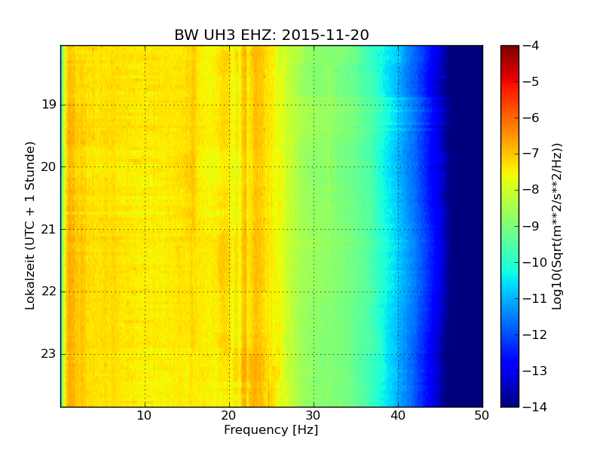603x452 pixels.
Task: Click the colorbar tick label −5
Action: 531,81
